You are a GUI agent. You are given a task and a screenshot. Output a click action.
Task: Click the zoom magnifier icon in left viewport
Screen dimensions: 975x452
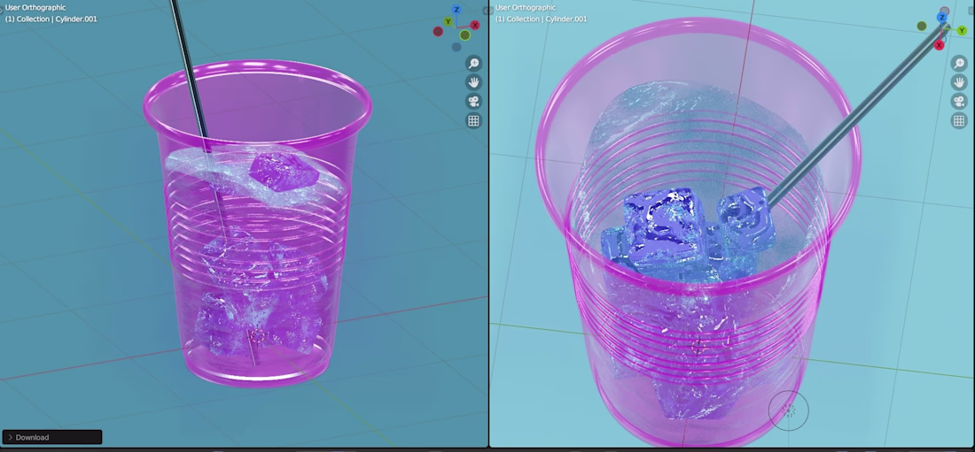474,64
